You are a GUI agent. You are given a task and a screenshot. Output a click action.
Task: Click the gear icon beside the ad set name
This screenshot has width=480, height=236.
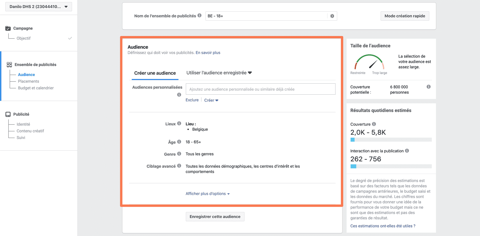coord(332,16)
